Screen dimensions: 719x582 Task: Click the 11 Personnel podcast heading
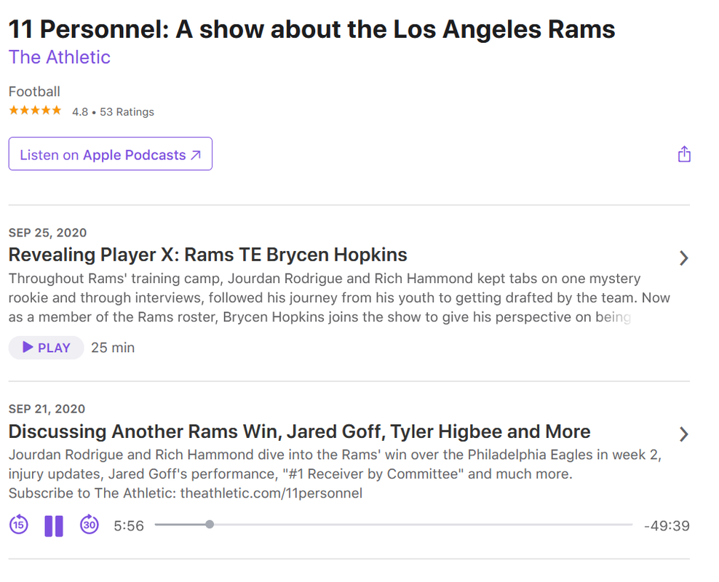click(x=311, y=29)
